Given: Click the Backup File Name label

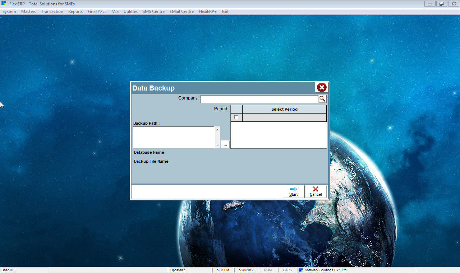Looking at the screenshot, I should [151, 161].
